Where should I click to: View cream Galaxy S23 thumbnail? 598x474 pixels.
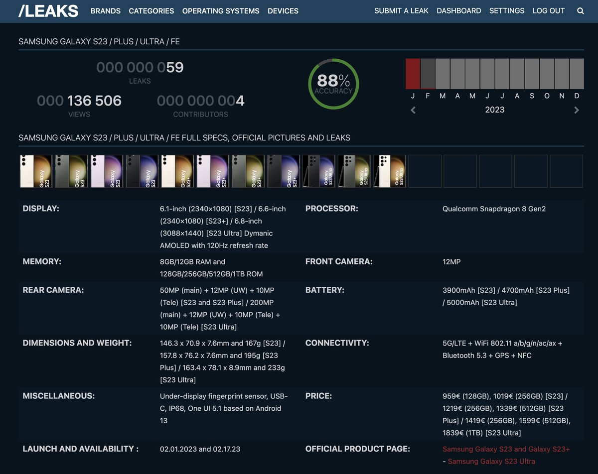tap(35, 171)
